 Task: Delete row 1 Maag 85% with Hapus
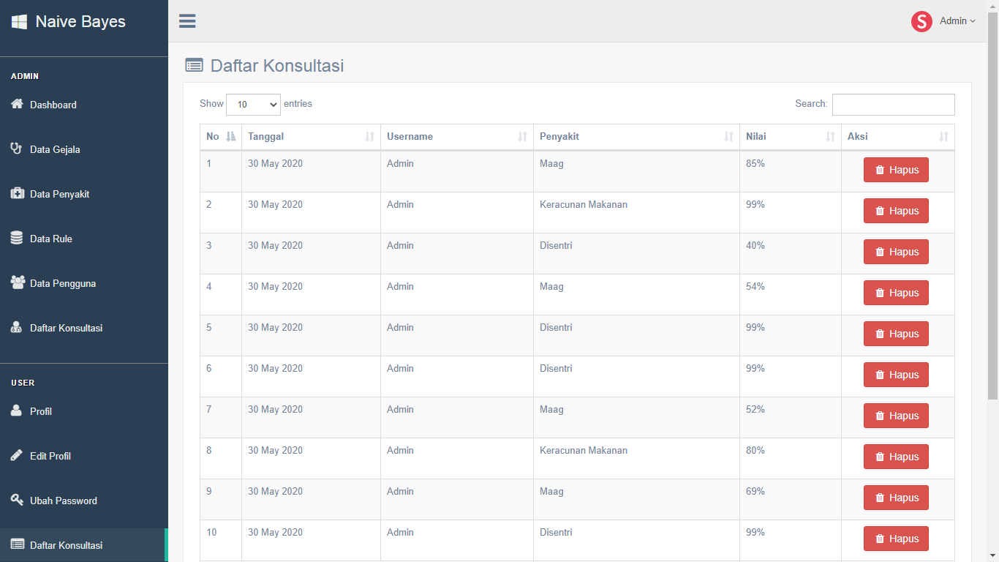pyautogui.click(x=896, y=170)
